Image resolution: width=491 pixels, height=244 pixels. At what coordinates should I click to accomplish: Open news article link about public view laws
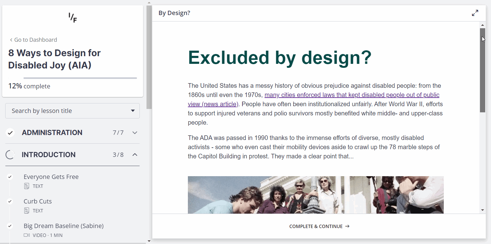(314, 99)
